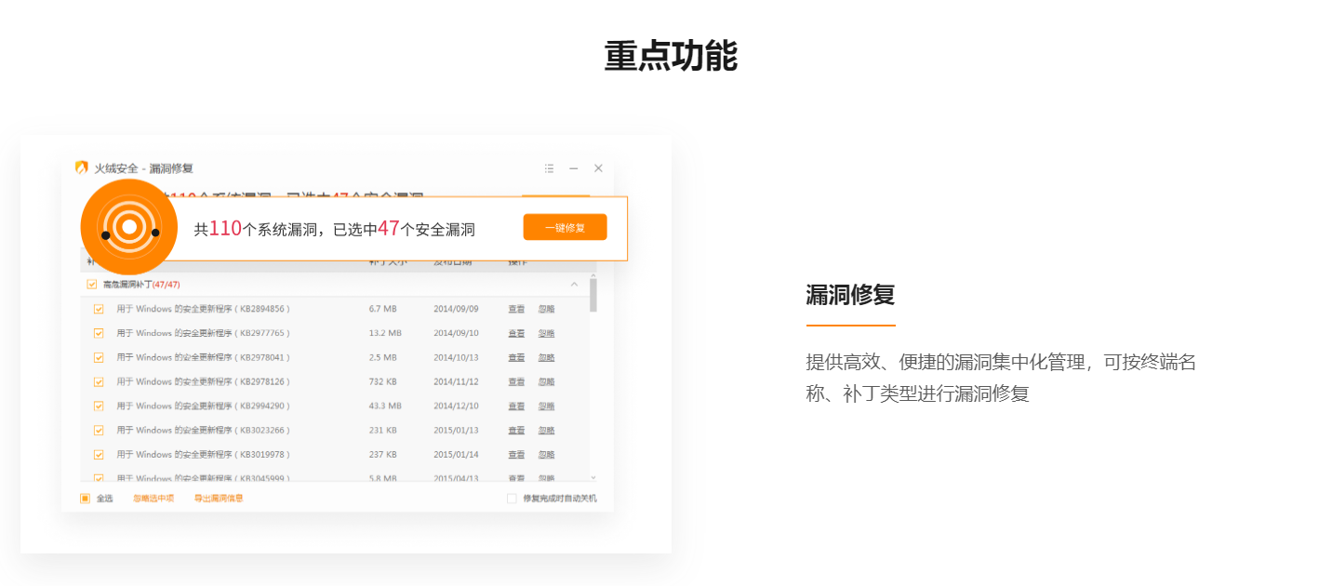Click the Huorong Security flame logo icon
This screenshot has height=586, width=1332.
pos(82,168)
